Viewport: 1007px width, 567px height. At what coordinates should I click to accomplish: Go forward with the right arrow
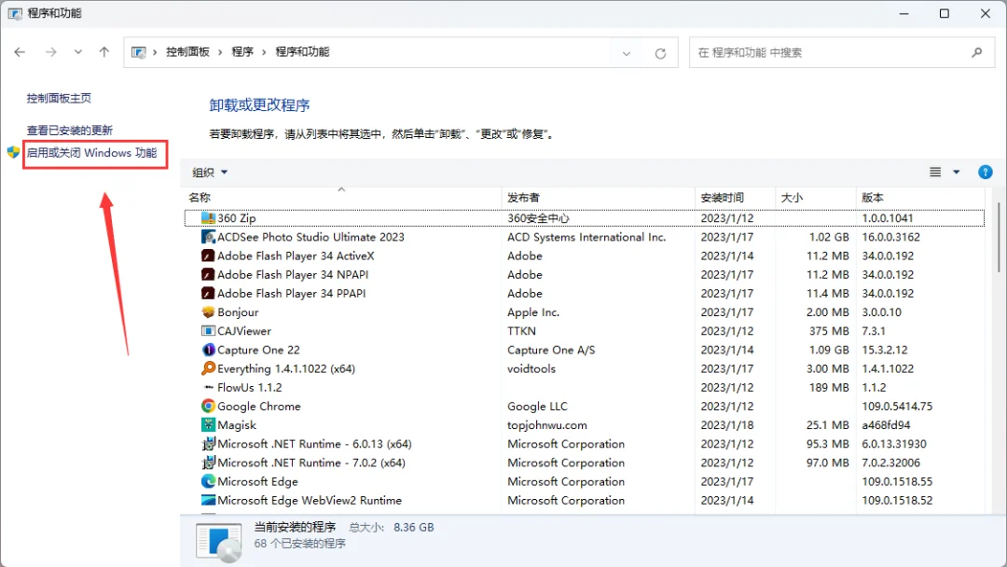click(x=50, y=52)
